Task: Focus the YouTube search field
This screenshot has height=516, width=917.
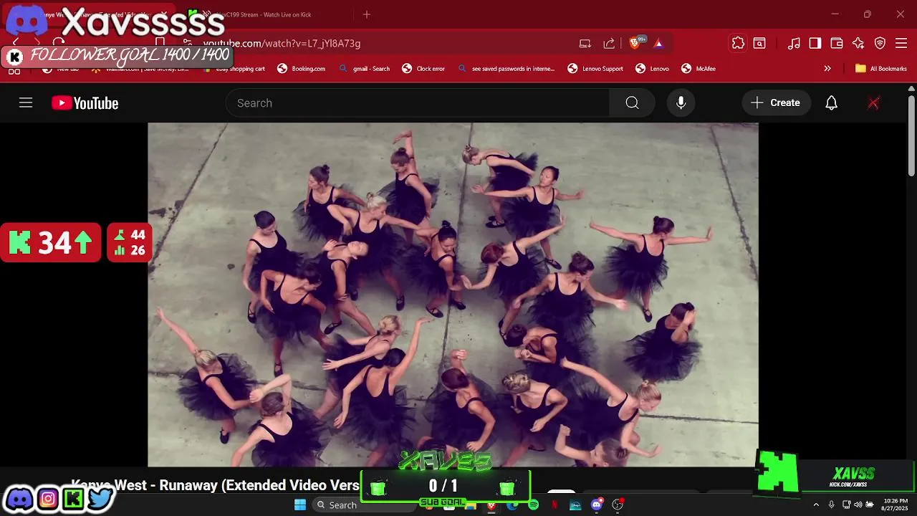Action: [x=418, y=103]
